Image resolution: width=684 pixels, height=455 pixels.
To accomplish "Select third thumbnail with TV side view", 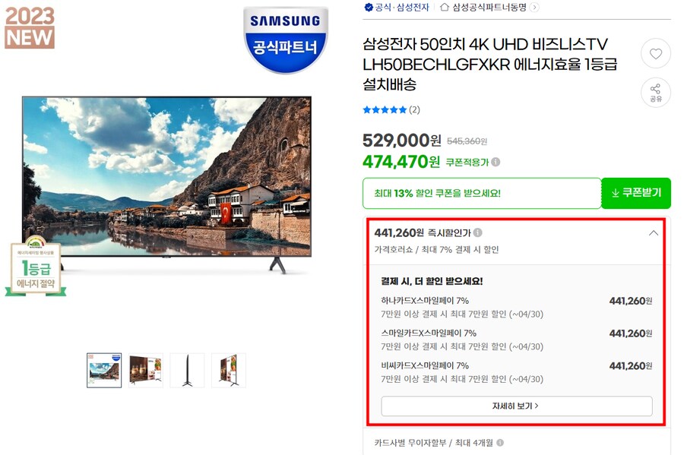I will coord(187,371).
